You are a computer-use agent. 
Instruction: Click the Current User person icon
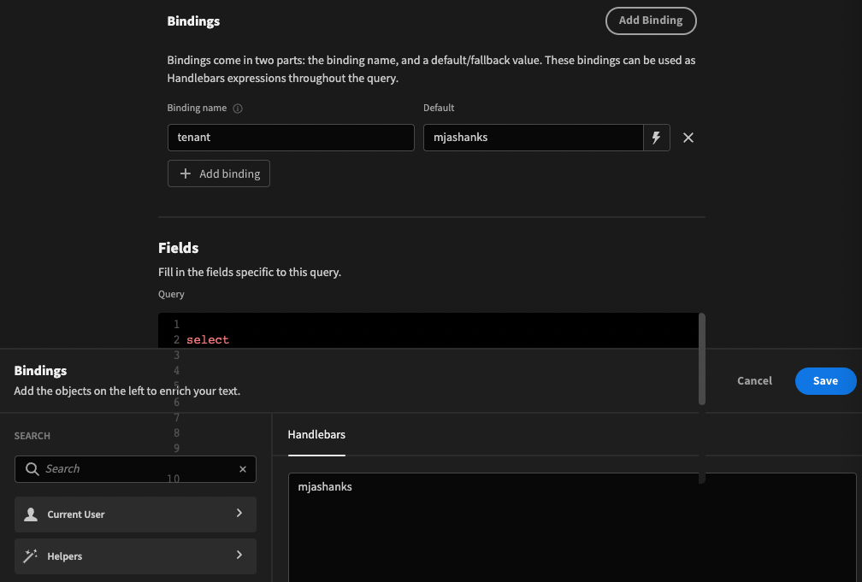pos(32,514)
